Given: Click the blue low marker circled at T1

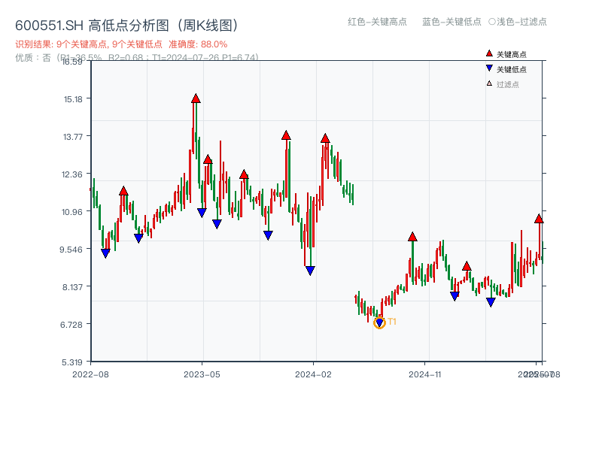Looking at the screenshot, I should tap(379, 322).
